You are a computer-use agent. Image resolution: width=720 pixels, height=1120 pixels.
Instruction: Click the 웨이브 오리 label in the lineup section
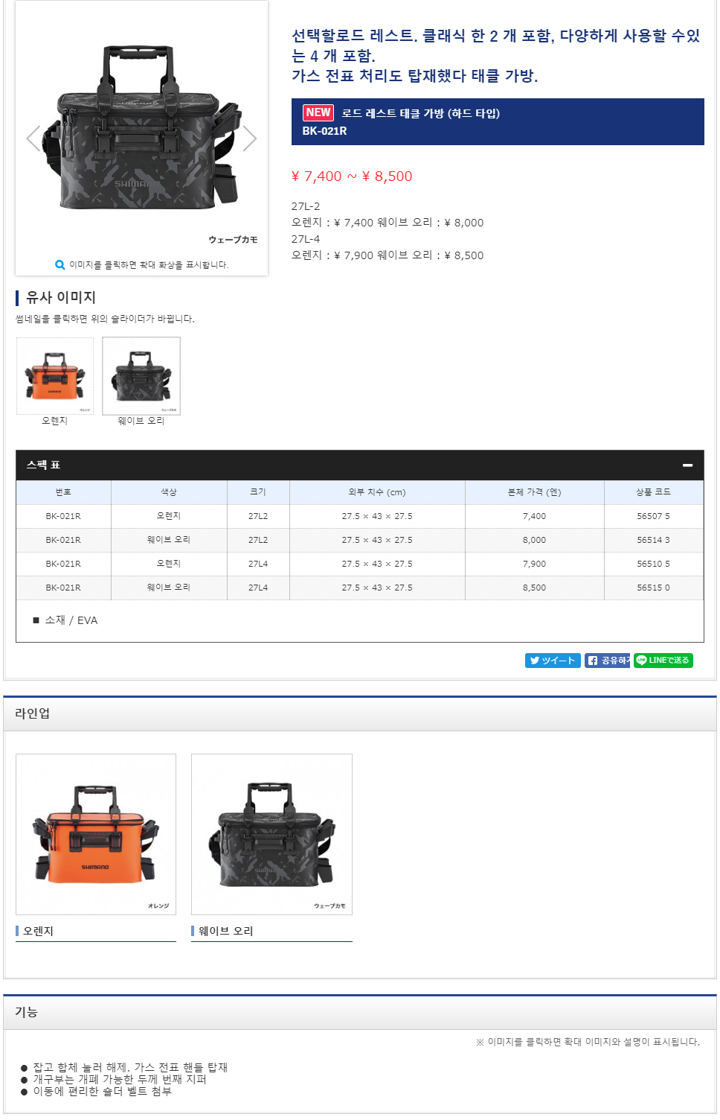[x=226, y=931]
